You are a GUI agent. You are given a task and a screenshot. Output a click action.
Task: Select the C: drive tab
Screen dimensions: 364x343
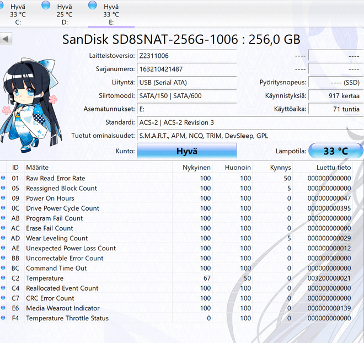pos(18,13)
